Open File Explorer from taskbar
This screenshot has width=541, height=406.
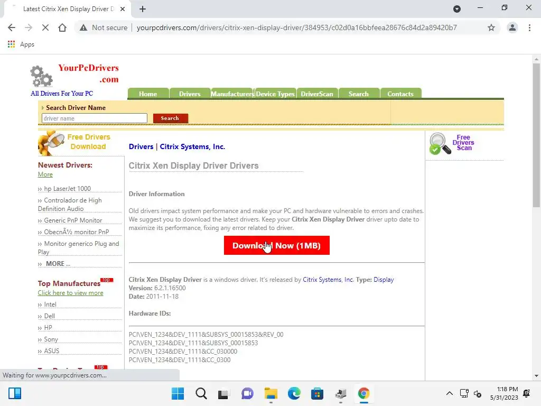coord(271,393)
